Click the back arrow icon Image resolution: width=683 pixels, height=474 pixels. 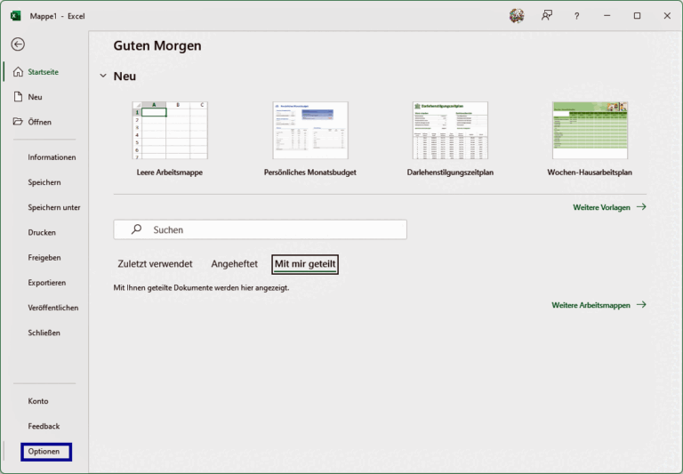coord(18,44)
